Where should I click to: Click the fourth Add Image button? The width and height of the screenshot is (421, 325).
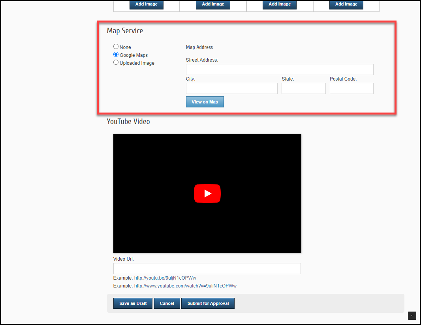(346, 4)
